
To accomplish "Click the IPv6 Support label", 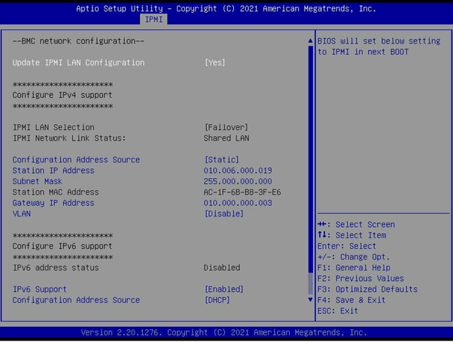I will (x=40, y=289).
